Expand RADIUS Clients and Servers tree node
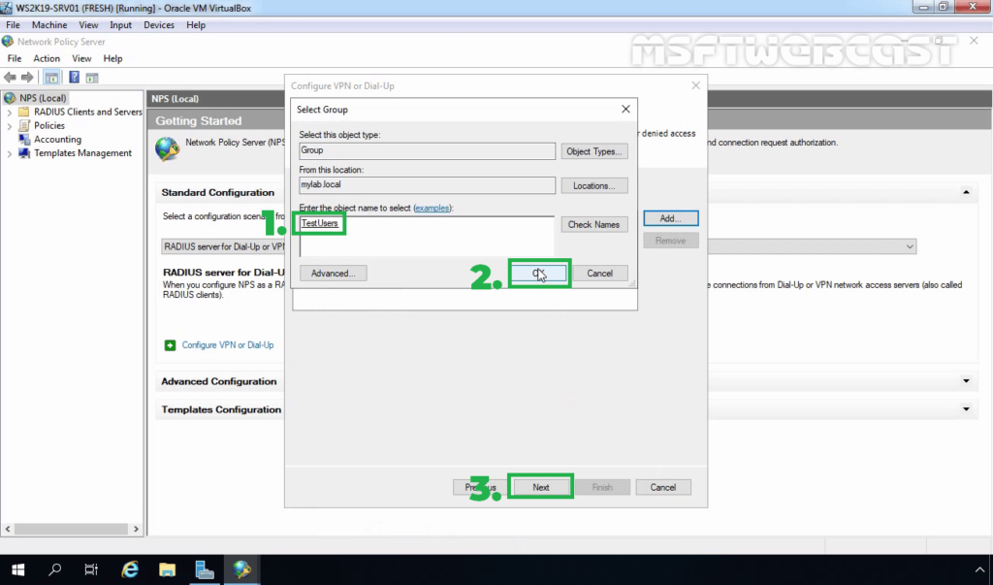Image resolution: width=993 pixels, height=585 pixels. [x=10, y=113]
